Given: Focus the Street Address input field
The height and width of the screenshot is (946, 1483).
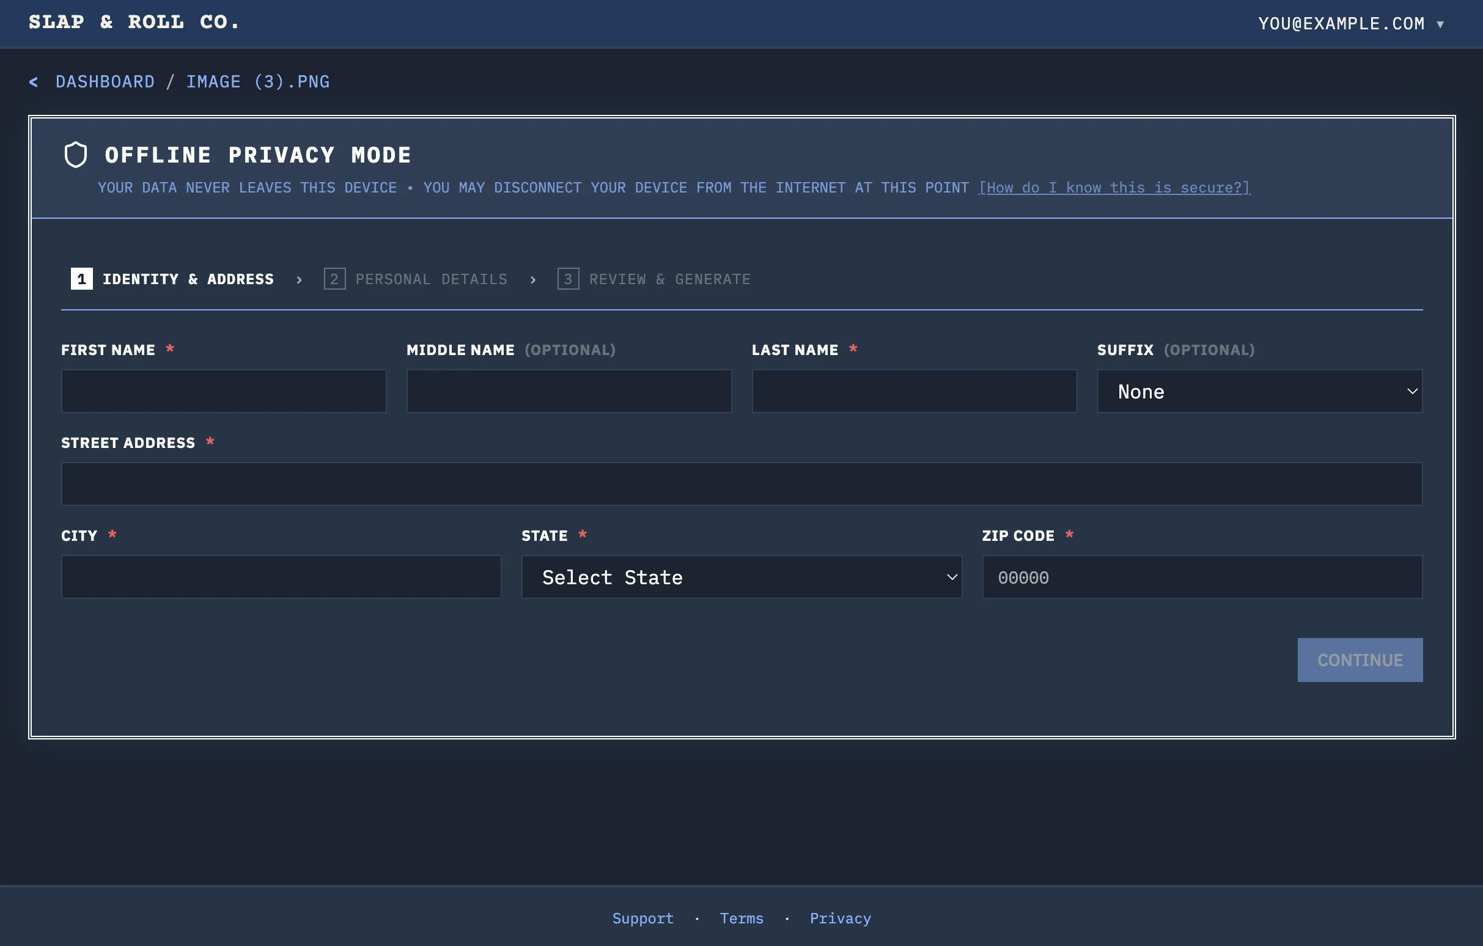Looking at the screenshot, I should [x=741, y=485].
